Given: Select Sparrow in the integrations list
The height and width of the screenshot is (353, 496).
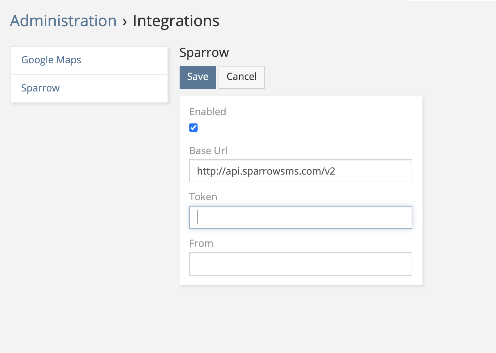Looking at the screenshot, I should click(40, 88).
